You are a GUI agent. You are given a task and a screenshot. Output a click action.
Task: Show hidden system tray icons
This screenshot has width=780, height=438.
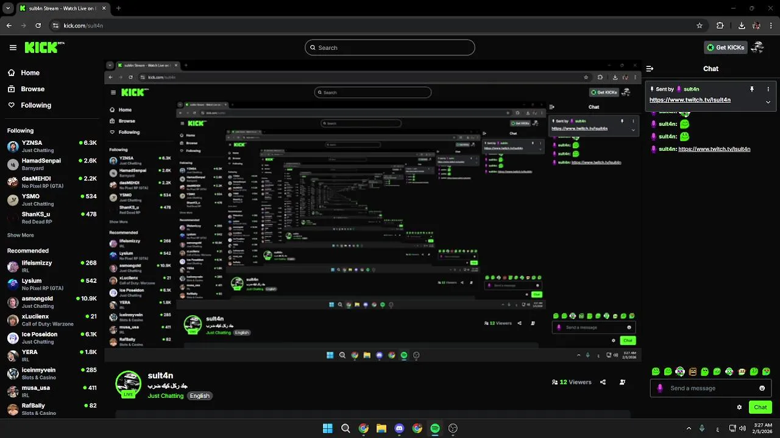689,428
